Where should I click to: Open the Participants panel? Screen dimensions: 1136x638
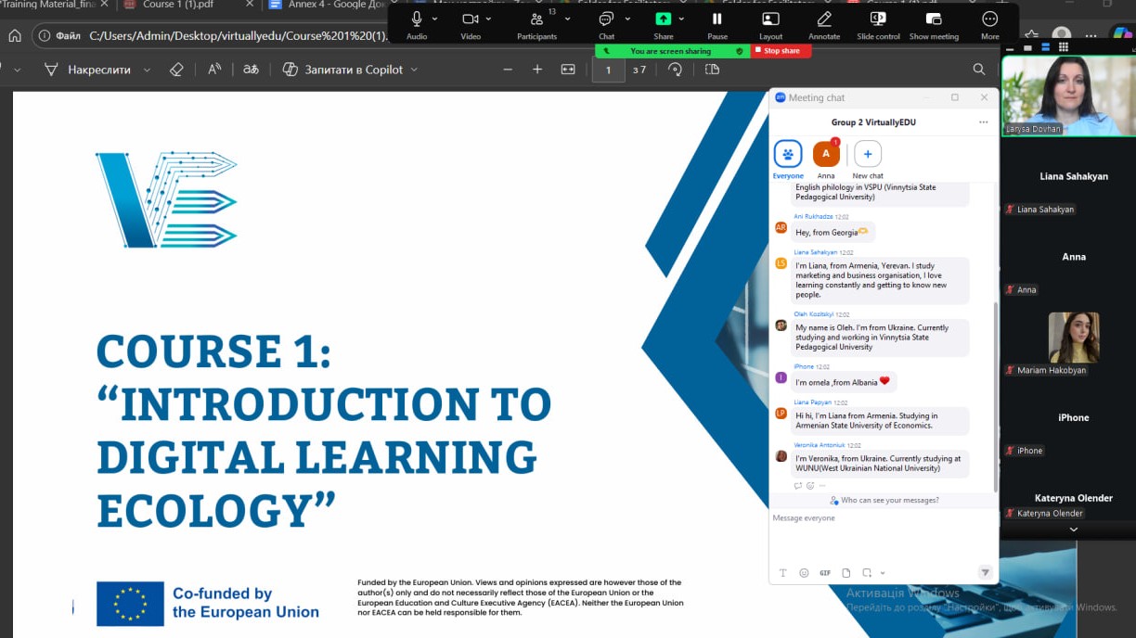(x=536, y=19)
